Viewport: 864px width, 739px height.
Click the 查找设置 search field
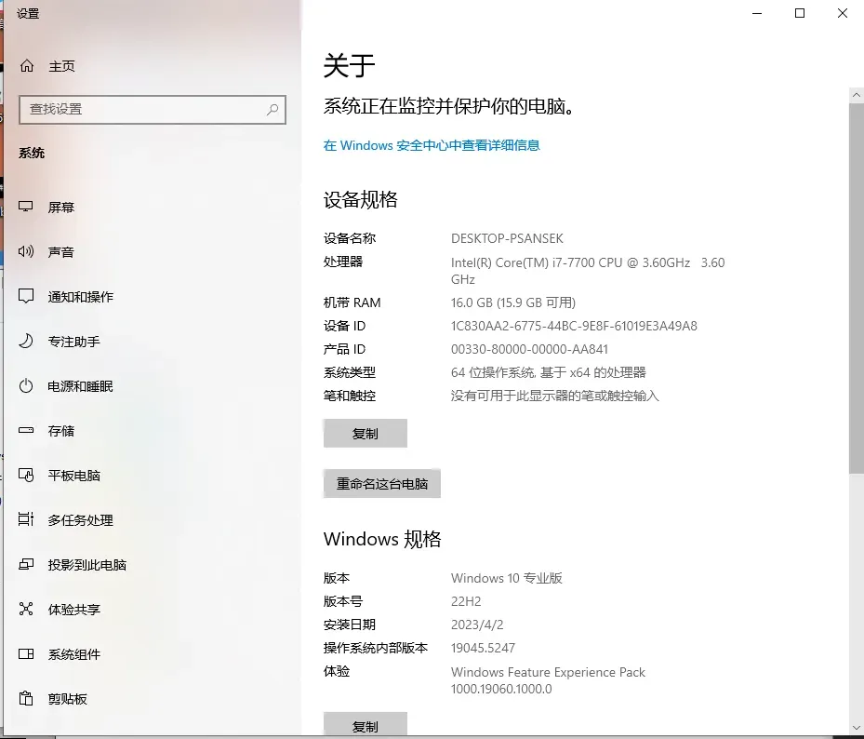tap(153, 109)
